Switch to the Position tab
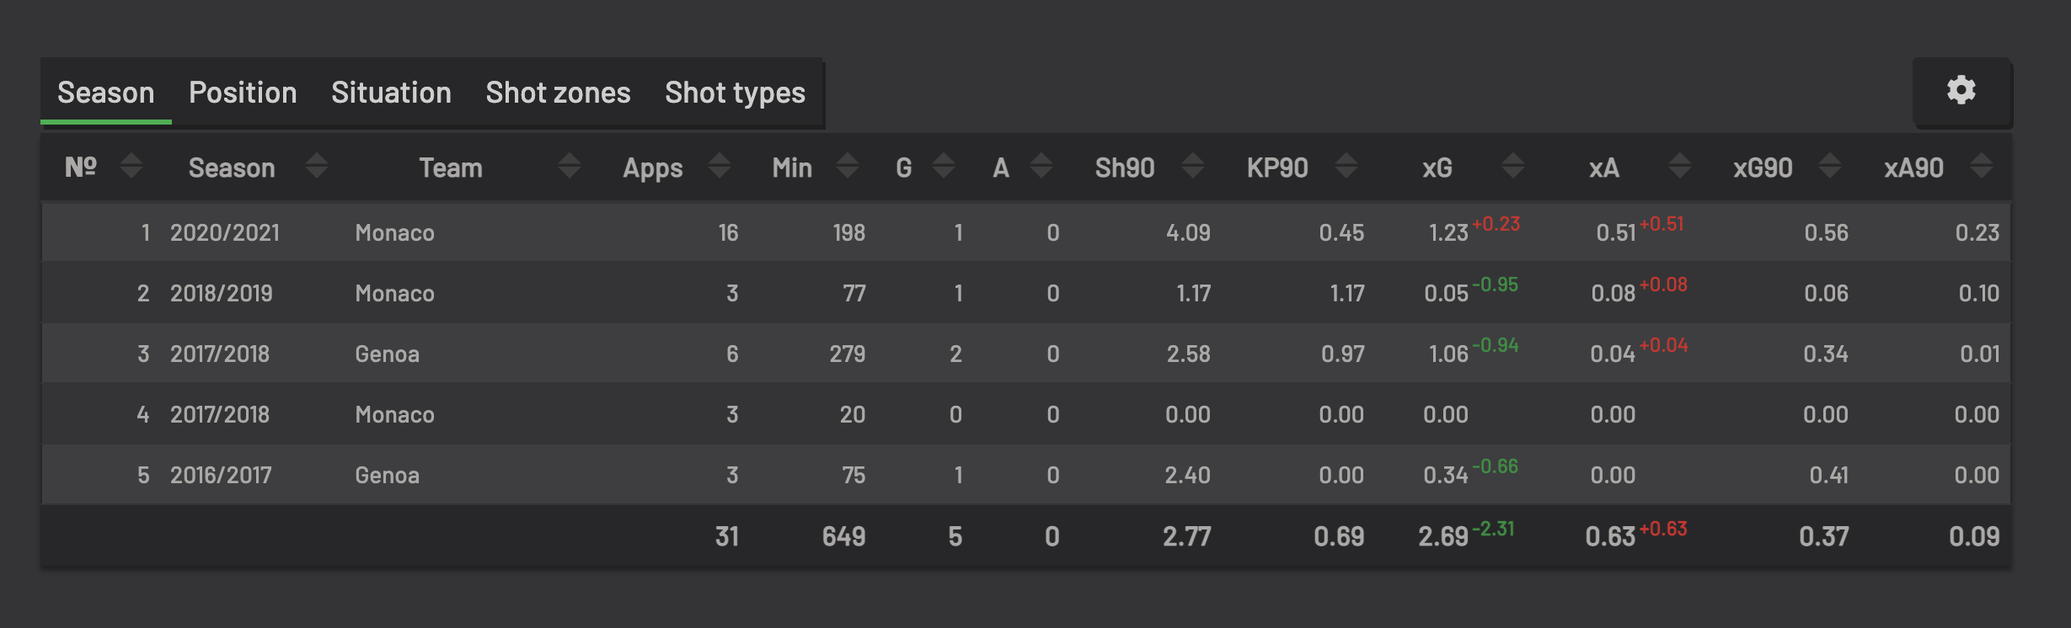The image size is (2071, 628). [x=243, y=93]
